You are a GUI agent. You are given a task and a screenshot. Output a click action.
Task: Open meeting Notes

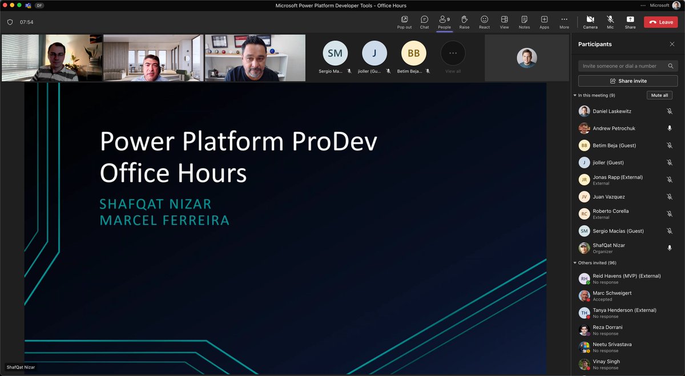pyautogui.click(x=524, y=22)
